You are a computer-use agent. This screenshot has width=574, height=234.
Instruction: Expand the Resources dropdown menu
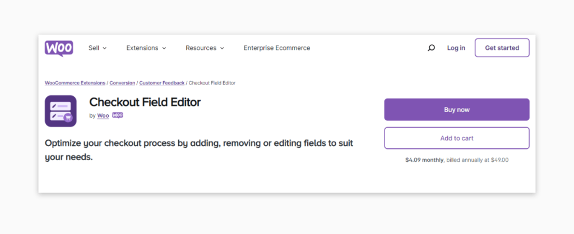pyautogui.click(x=205, y=48)
